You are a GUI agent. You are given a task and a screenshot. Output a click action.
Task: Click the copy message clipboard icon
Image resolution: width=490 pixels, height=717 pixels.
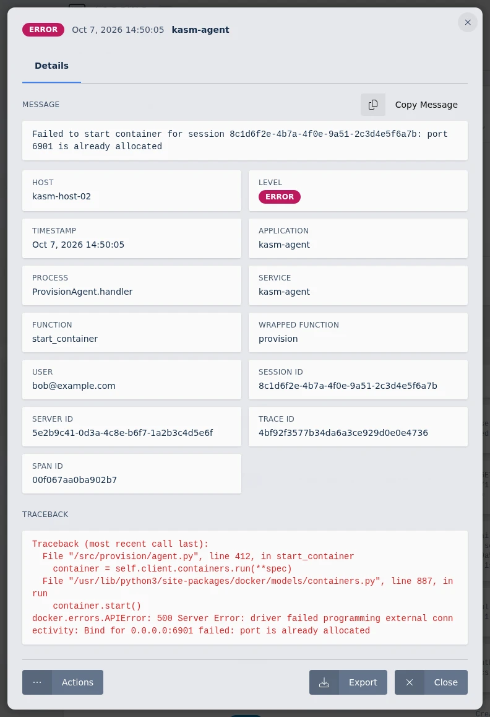click(x=372, y=105)
